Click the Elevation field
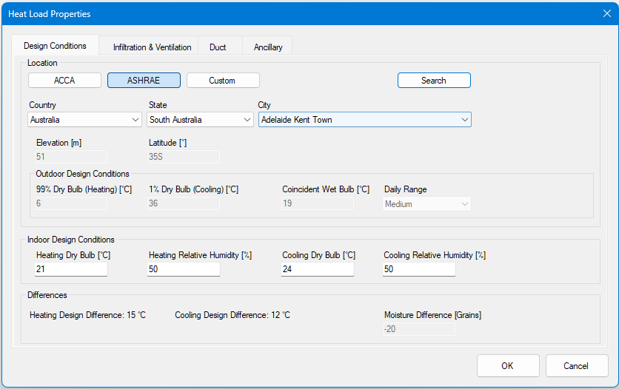Image resolution: width=619 pixels, height=389 pixels. tap(71, 157)
